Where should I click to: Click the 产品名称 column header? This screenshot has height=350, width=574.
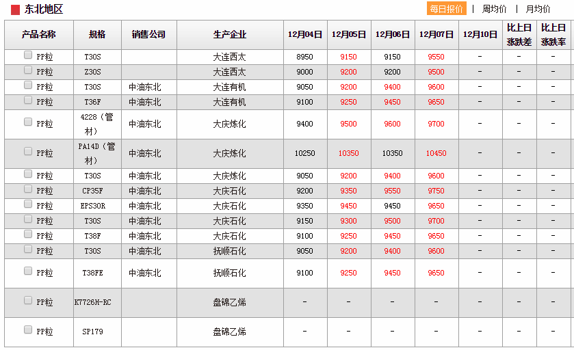(39, 35)
